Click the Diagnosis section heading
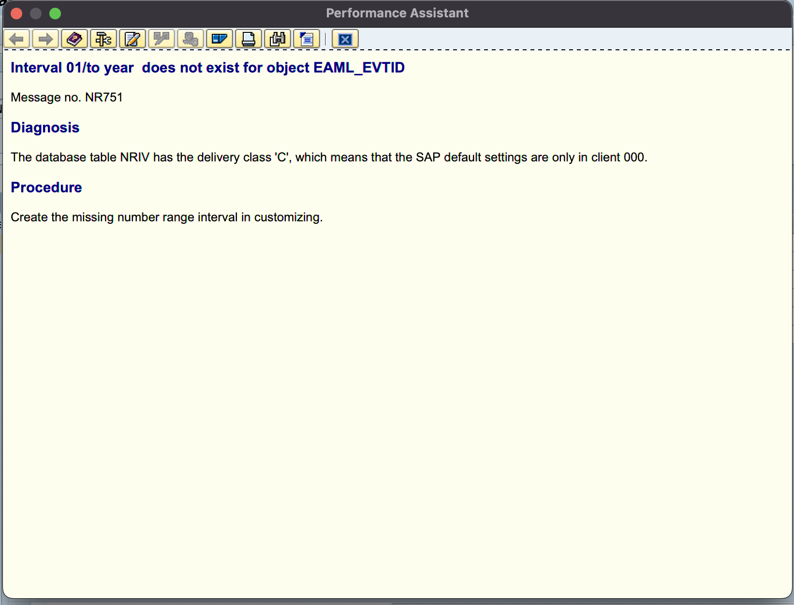This screenshot has height=605, width=794. coord(45,128)
